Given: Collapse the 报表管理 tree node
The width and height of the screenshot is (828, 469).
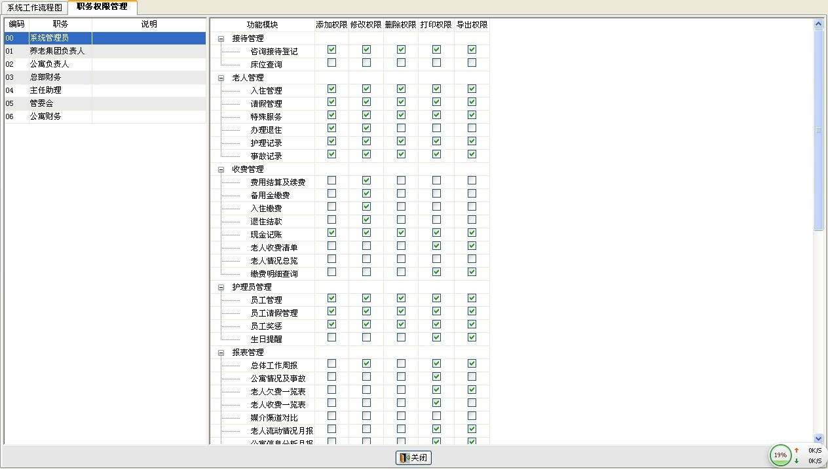Looking at the screenshot, I should click(x=221, y=353).
